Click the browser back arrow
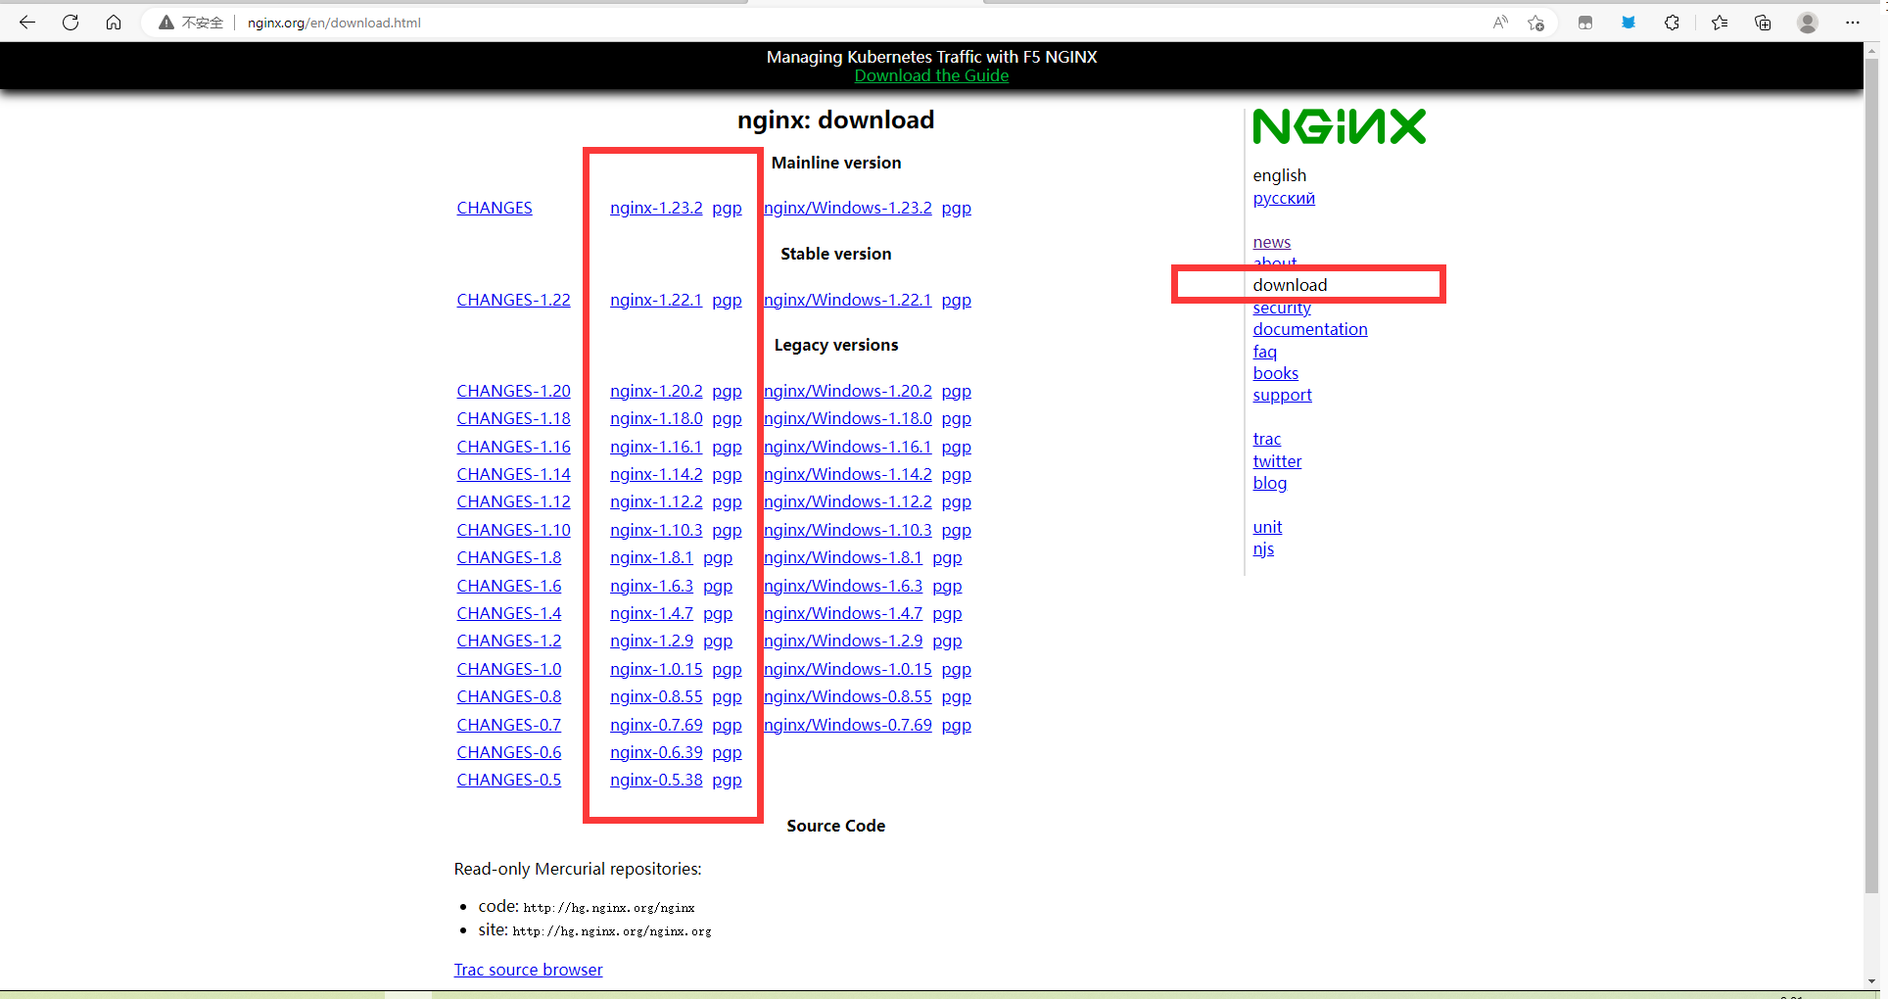This screenshot has height=999, width=1888. pyautogui.click(x=27, y=22)
